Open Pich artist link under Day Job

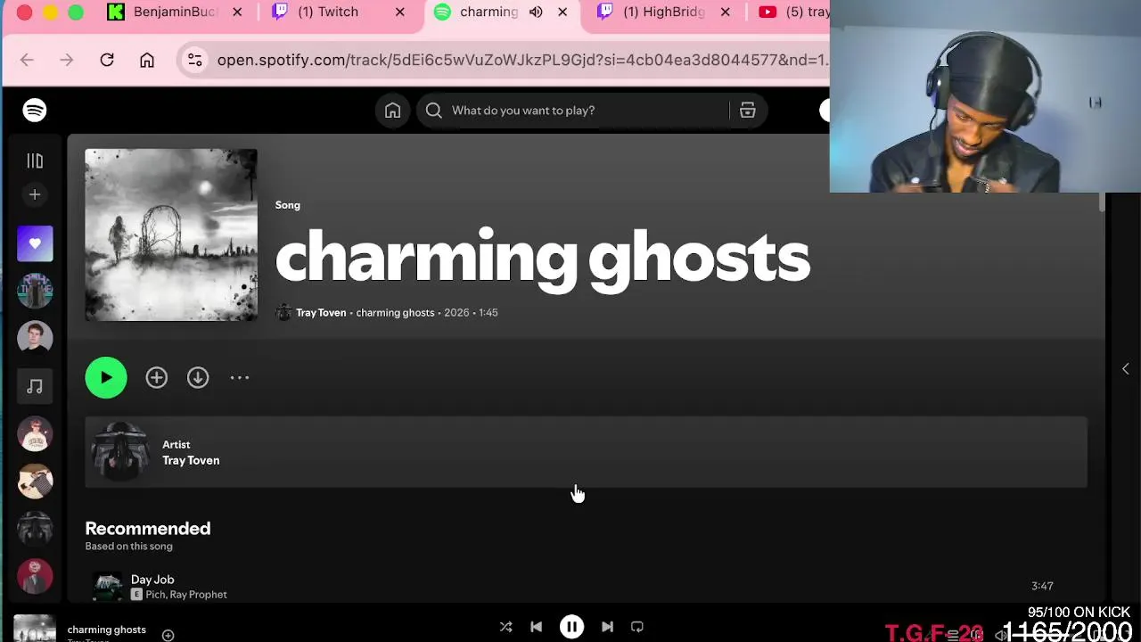pyautogui.click(x=155, y=595)
